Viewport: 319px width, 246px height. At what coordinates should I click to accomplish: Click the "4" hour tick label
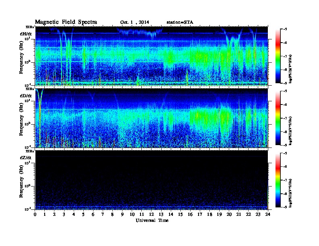(x=74, y=215)
